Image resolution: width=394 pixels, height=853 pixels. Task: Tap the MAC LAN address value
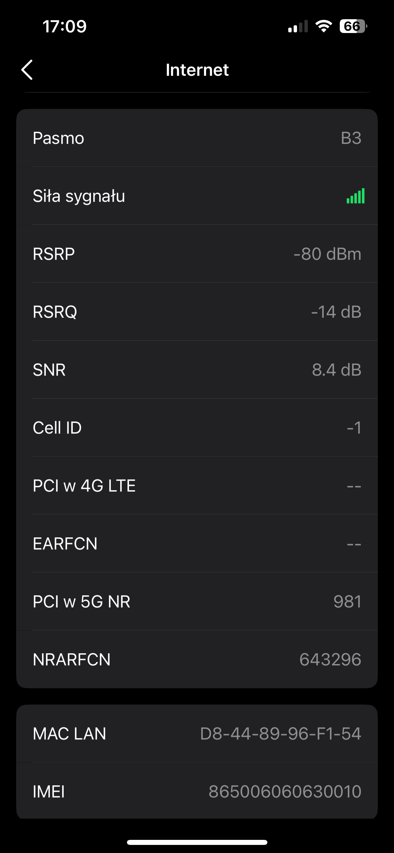coord(281,734)
